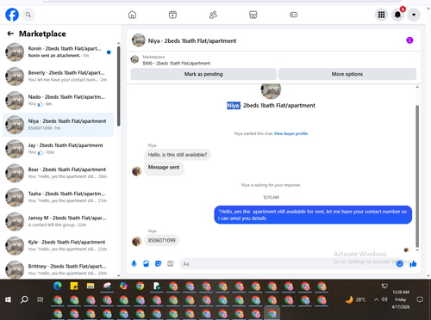Click the voice clip microphone icon

tap(134, 263)
